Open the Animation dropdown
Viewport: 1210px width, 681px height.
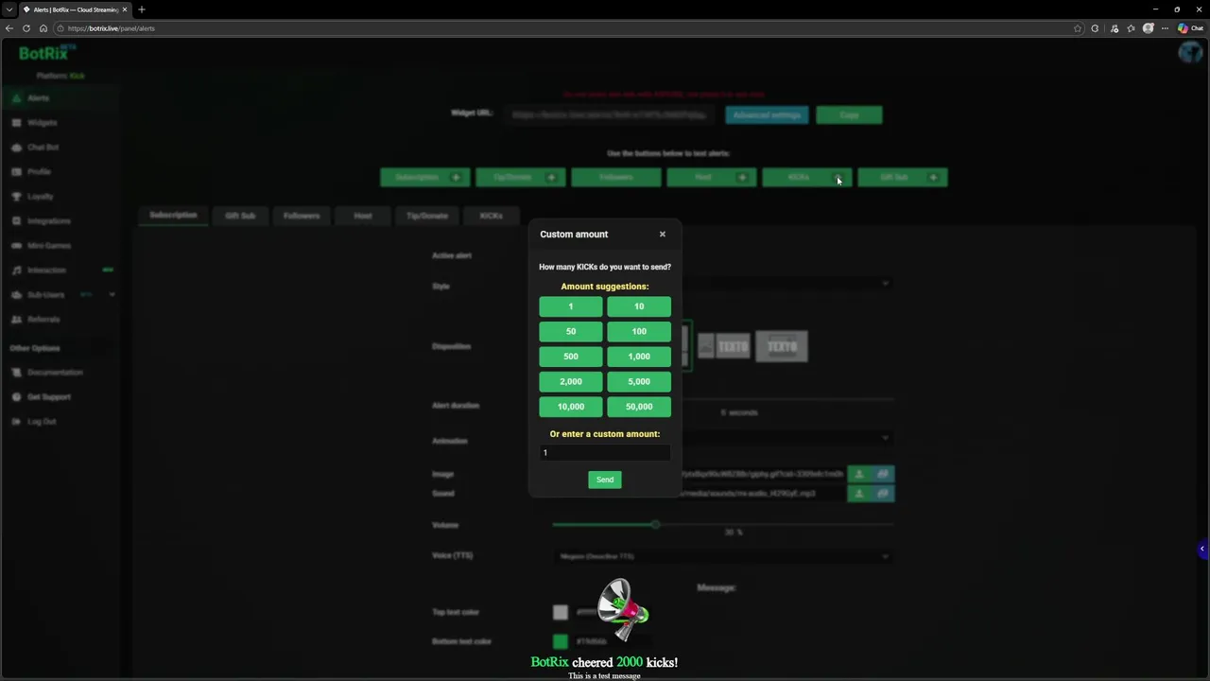click(x=787, y=438)
